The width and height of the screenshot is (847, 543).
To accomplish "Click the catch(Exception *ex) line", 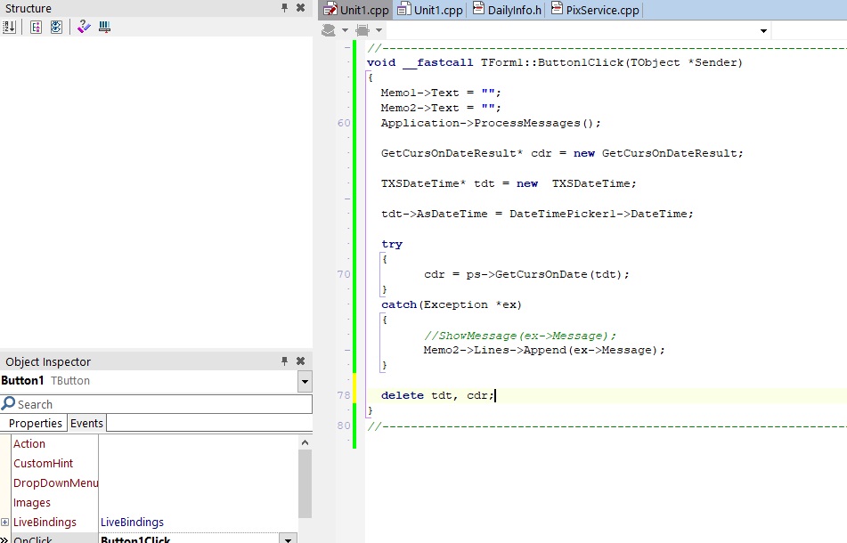I will tap(451, 304).
